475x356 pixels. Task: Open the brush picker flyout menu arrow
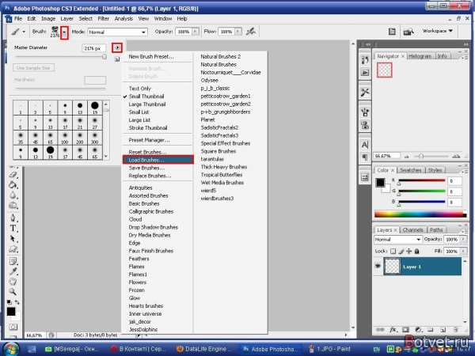point(117,47)
